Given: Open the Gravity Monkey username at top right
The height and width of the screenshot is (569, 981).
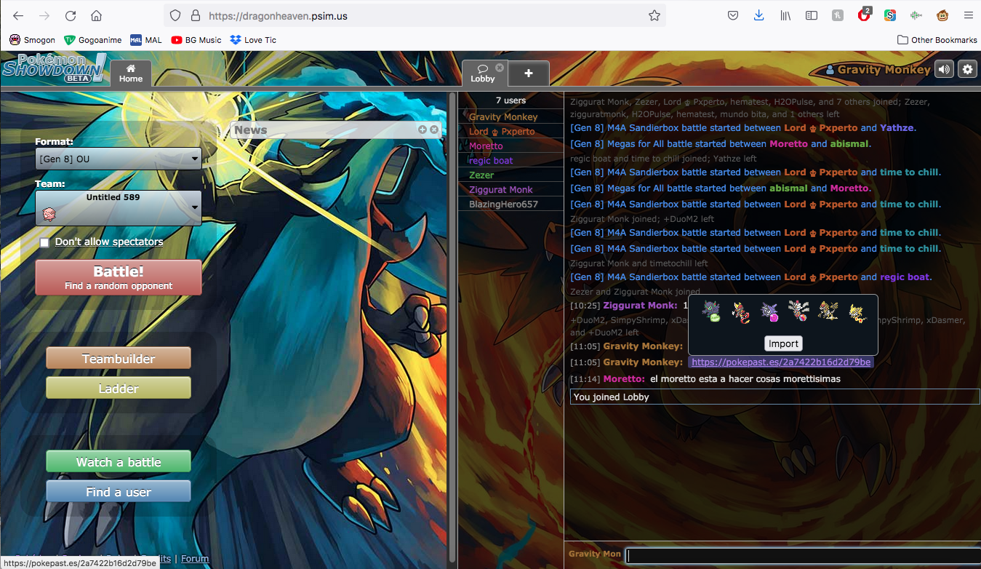Looking at the screenshot, I should [878, 70].
